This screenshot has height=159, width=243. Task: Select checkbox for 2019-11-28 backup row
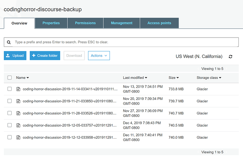tap(10, 113)
